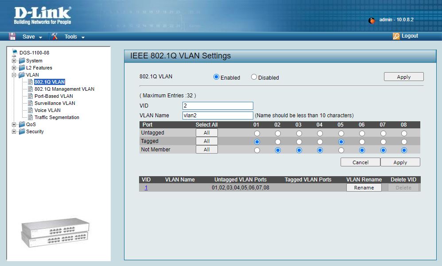Click Rename button for VLAN 1

tap(364, 188)
